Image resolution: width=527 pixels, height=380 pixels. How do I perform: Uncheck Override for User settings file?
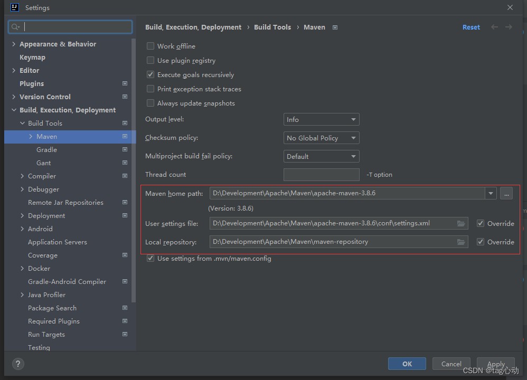click(481, 223)
